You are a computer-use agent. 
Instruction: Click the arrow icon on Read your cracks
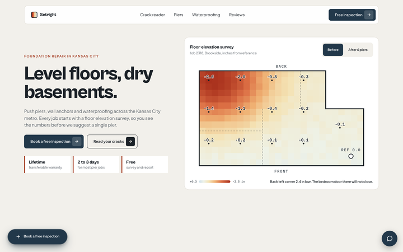[x=130, y=142]
